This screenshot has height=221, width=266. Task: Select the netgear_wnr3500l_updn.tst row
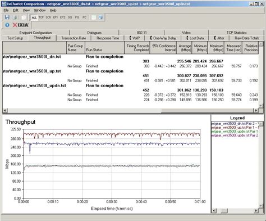[x=130, y=85]
